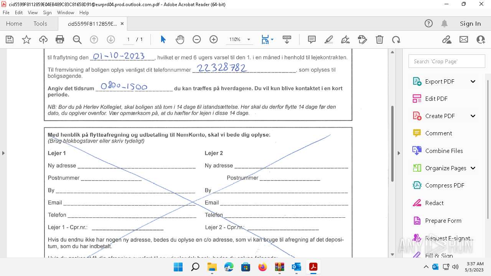Image resolution: width=491 pixels, height=276 pixels.
Task: Open the taskbar clock showing 3:37 AM
Action: tap(474, 267)
